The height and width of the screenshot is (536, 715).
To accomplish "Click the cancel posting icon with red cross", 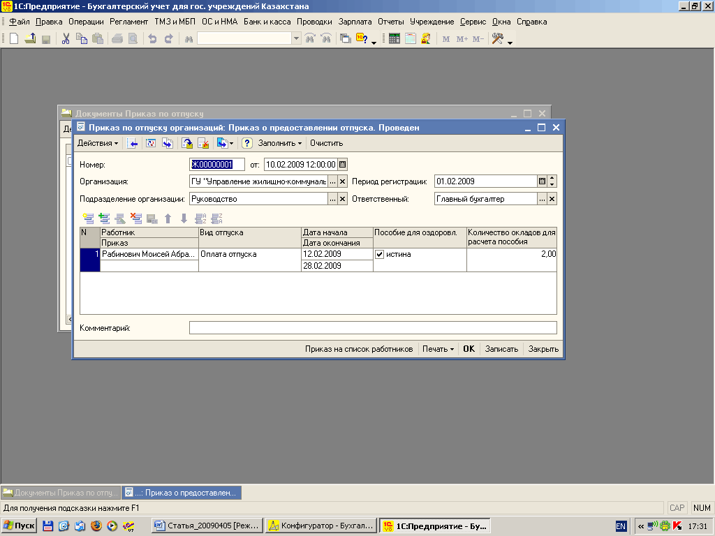I will pos(203,144).
